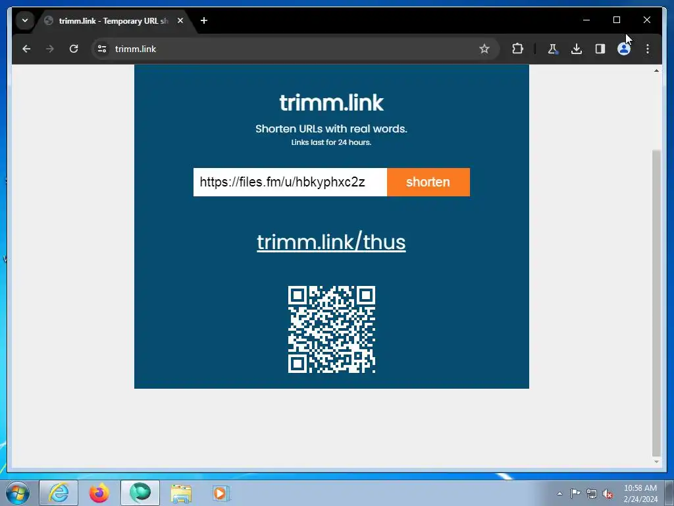Maximize the browser window

click(x=616, y=20)
